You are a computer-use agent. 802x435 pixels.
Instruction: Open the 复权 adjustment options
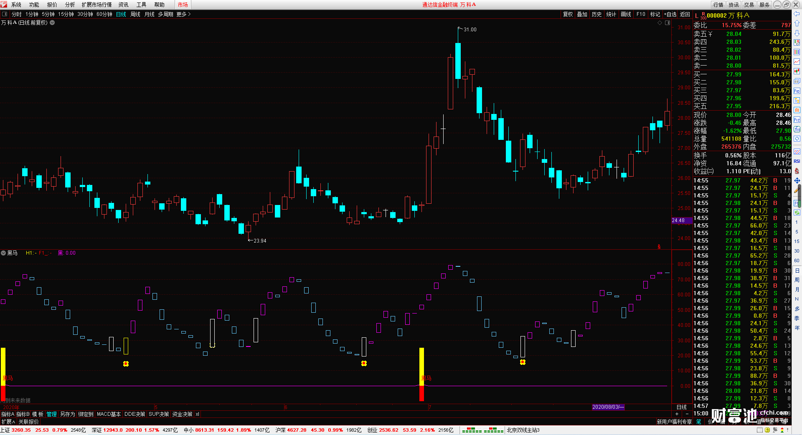click(568, 14)
